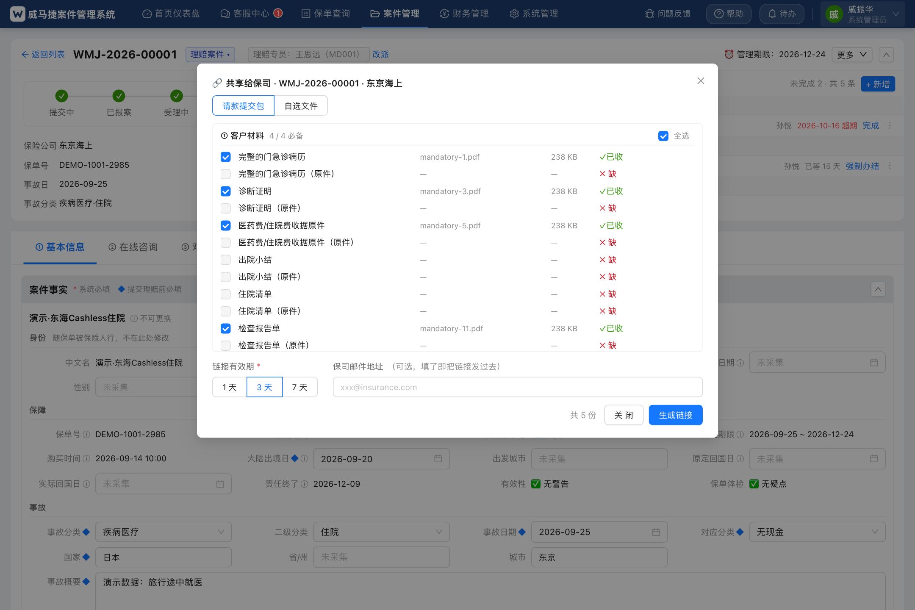Select the 请款提交包 tab
The height and width of the screenshot is (610, 915).
[x=243, y=105]
